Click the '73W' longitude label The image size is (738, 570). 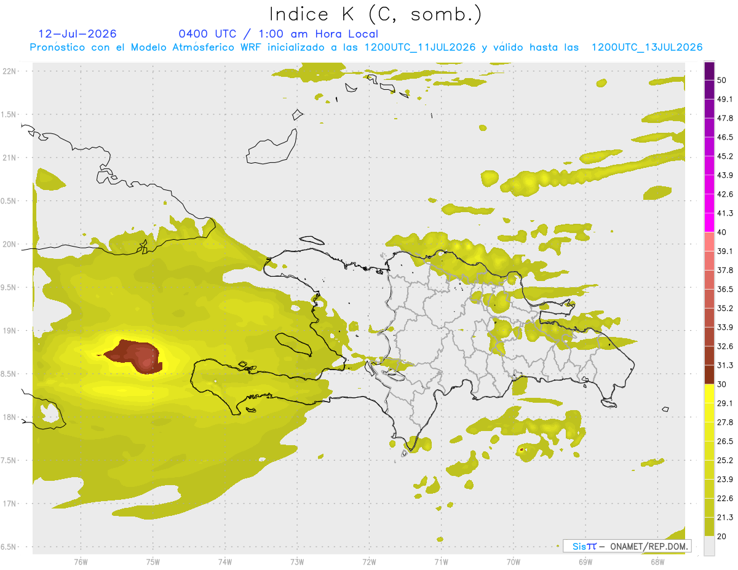[297, 562]
